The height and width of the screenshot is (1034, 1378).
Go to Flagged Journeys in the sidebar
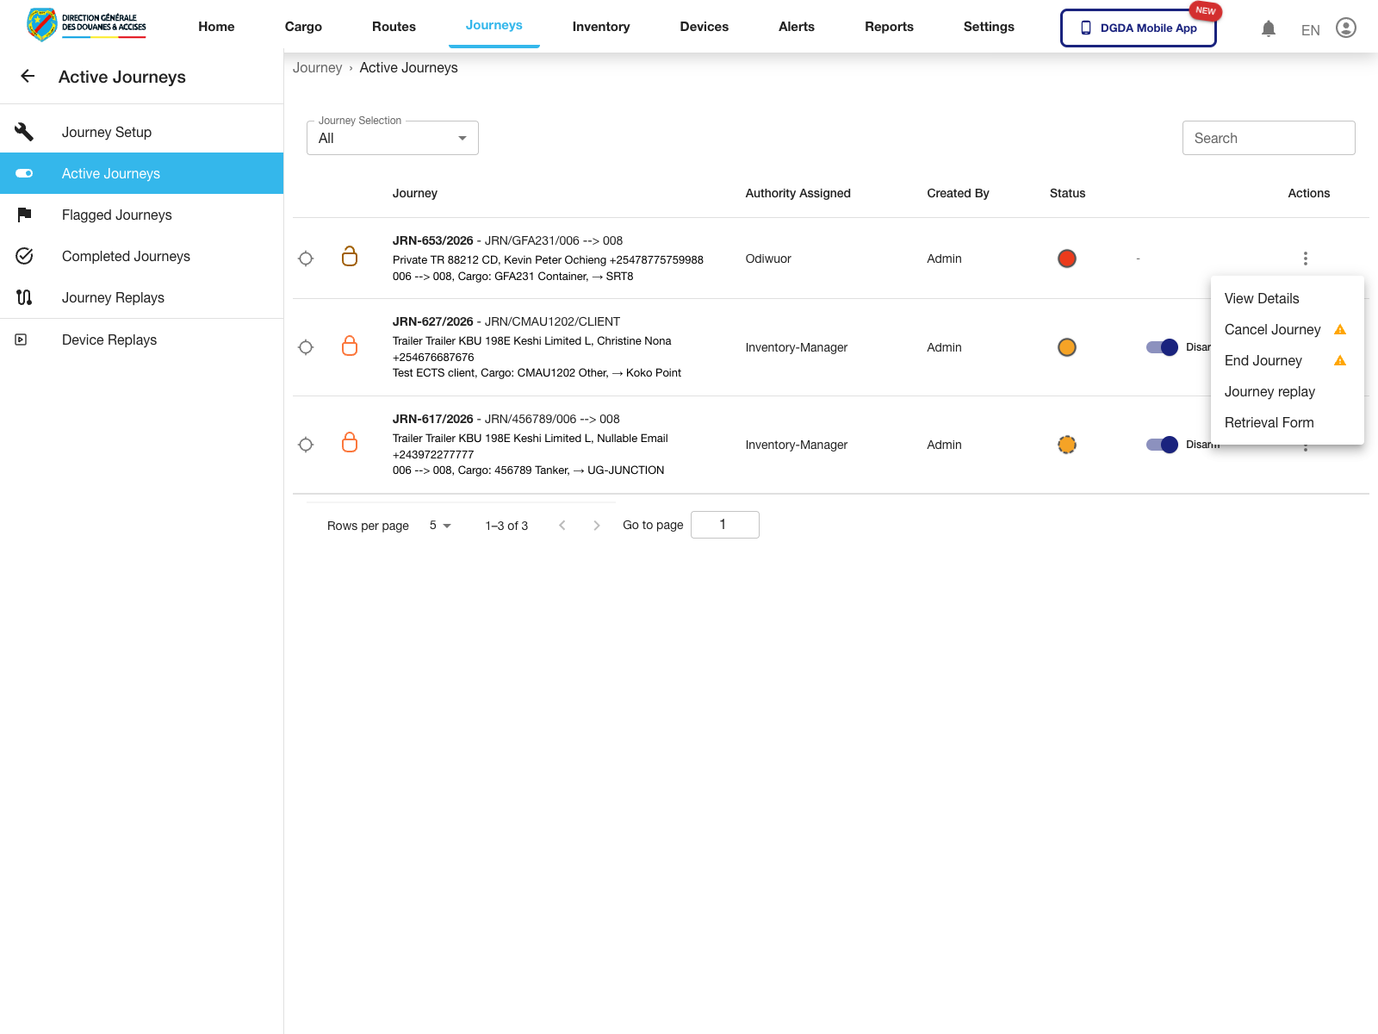pos(117,215)
